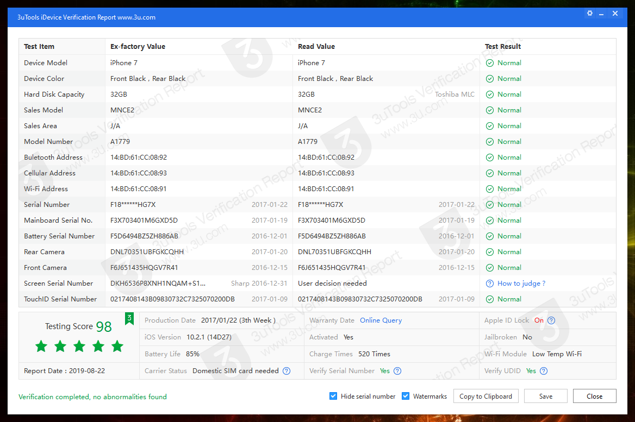Click the green check icon in Buletooth Address row
Screen dimensions: 635x422
(x=490, y=158)
